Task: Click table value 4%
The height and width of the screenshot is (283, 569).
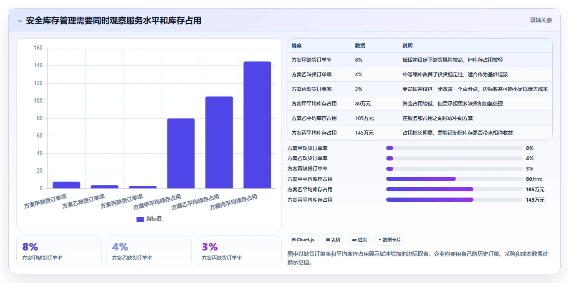Action: point(359,75)
